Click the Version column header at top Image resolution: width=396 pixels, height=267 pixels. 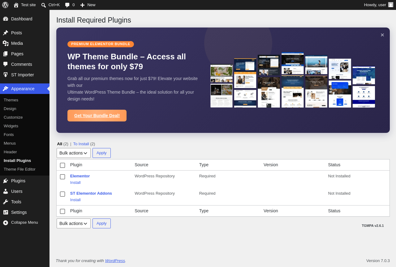tap(271, 165)
